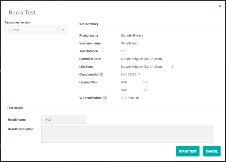This screenshot has height=162, width=226.
Task: Click the Test Result section heading
Action: click(15, 108)
